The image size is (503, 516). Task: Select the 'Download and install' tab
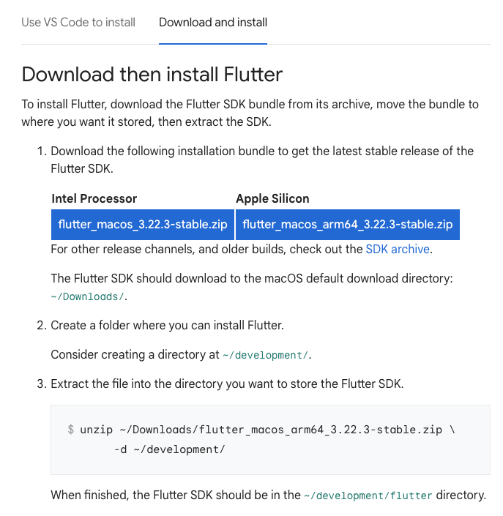[213, 22]
